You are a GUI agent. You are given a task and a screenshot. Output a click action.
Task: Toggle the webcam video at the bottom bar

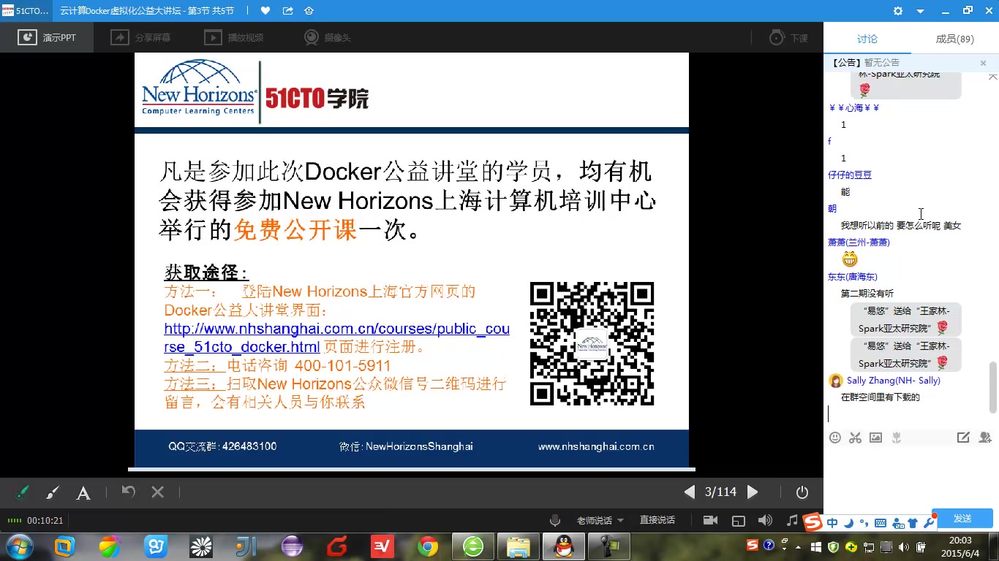(710, 520)
